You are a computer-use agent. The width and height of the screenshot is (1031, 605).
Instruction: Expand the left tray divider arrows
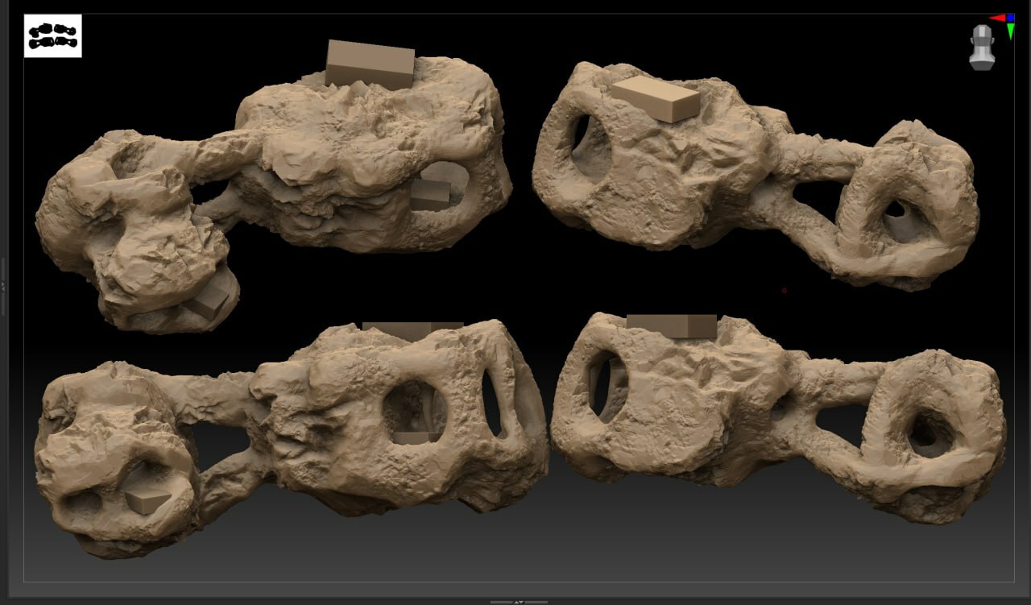[3, 286]
